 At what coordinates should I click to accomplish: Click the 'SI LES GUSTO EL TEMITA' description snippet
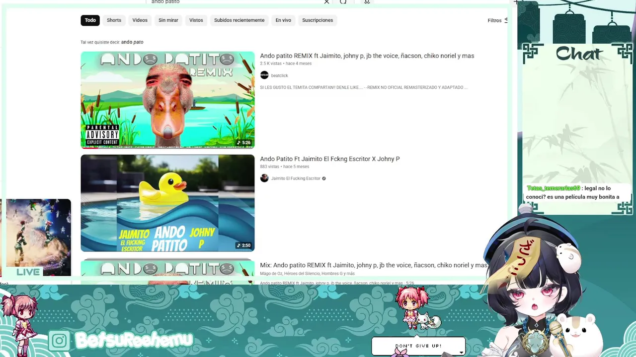[x=364, y=87]
